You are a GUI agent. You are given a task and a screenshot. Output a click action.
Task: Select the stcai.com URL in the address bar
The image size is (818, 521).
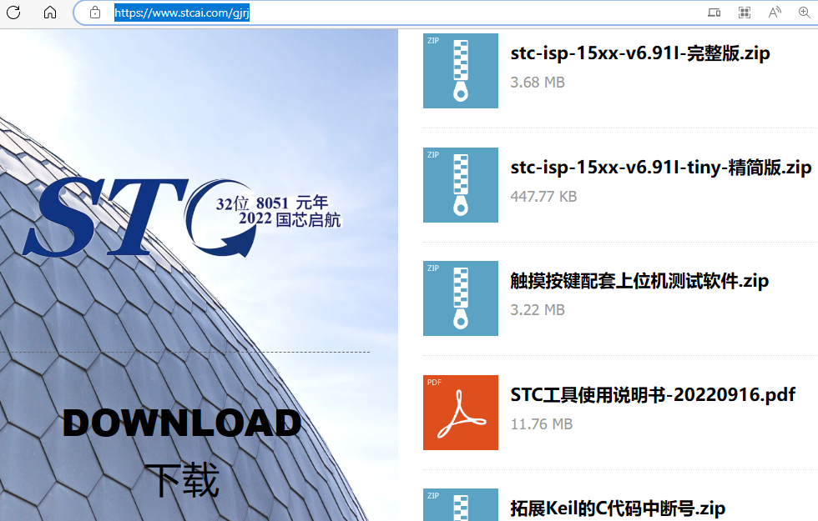pyautogui.click(x=182, y=13)
